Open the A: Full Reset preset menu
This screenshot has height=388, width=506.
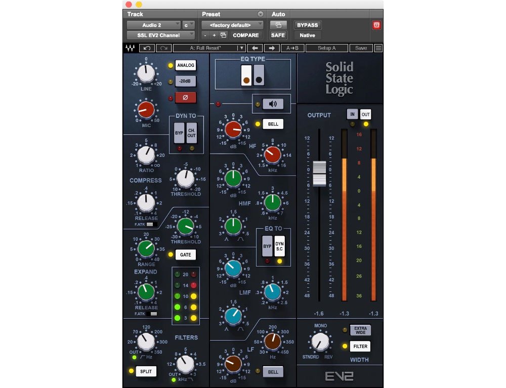tap(205, 48)
